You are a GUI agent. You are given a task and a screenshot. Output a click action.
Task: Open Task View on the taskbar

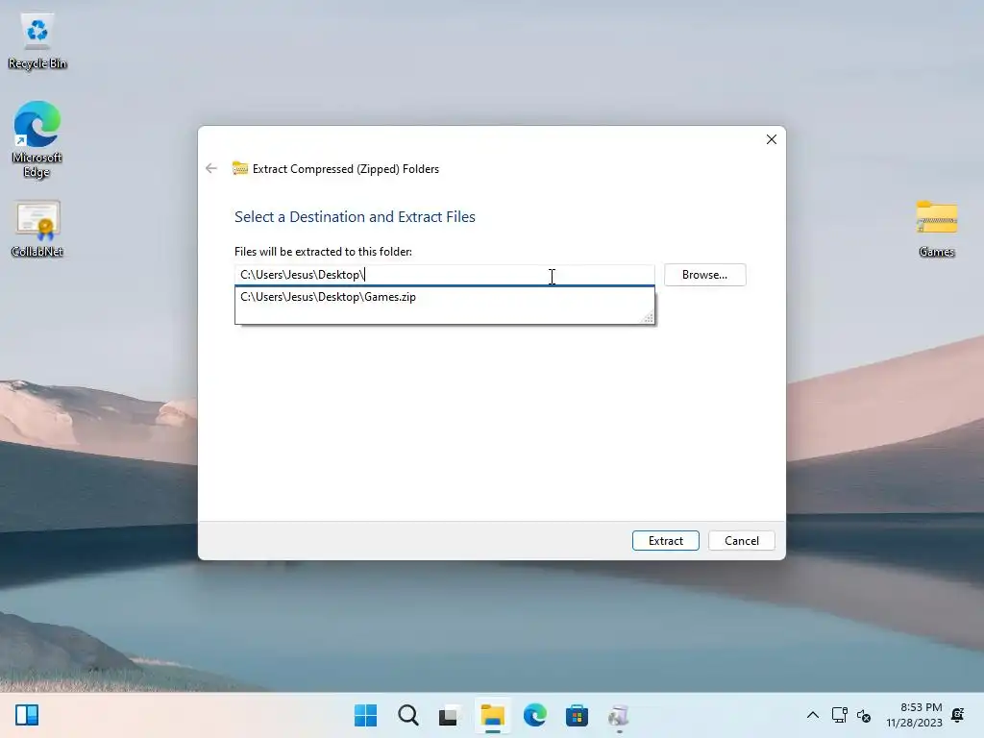(x=450, y=715)
